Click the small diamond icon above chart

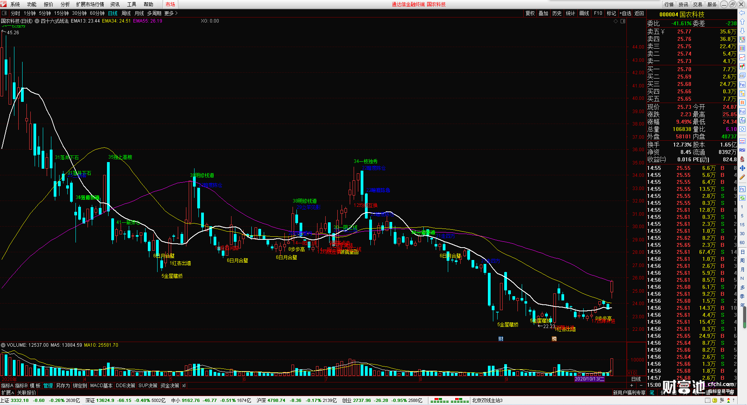click(x=616, y=21)
